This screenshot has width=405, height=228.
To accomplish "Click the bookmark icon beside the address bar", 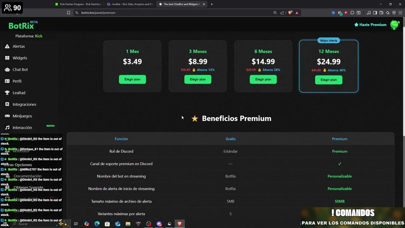I will pyautogui.click(x=68, y=13).
